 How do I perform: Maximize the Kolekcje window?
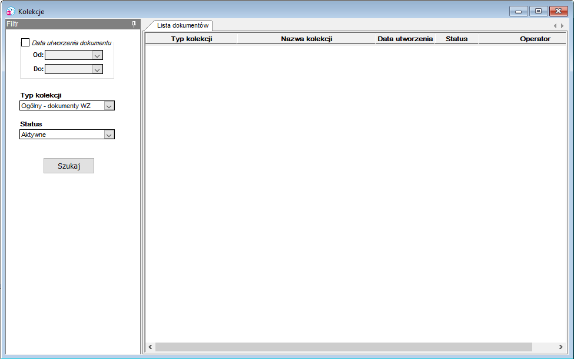(538, 11)
